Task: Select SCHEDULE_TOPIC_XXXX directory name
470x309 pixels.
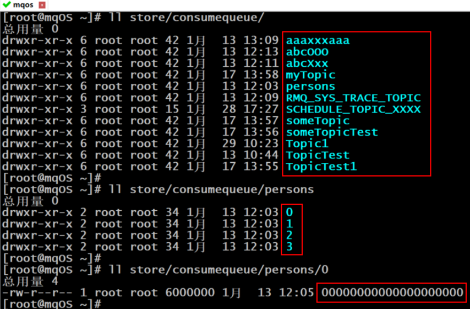Action: point(354,109)
